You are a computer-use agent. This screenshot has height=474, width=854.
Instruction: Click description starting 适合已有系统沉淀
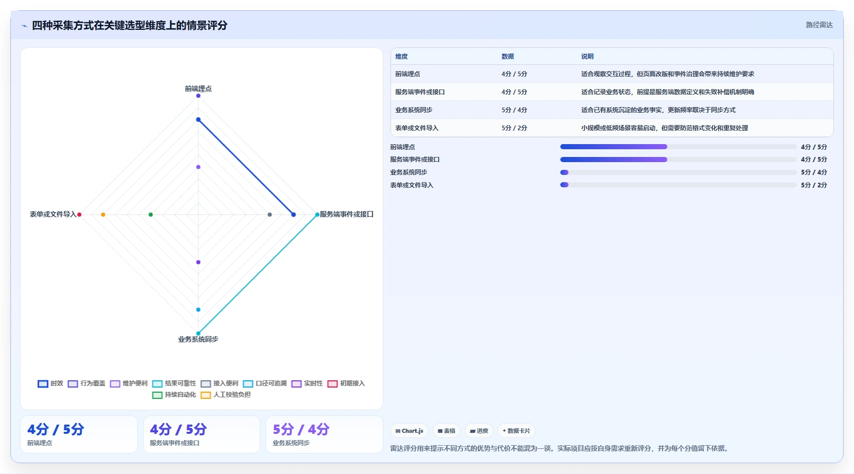click(x=659, y=110)
